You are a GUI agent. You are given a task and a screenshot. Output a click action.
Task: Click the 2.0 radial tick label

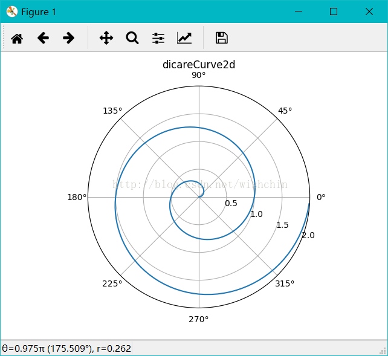pyautogui.click(x=308, y=235)
